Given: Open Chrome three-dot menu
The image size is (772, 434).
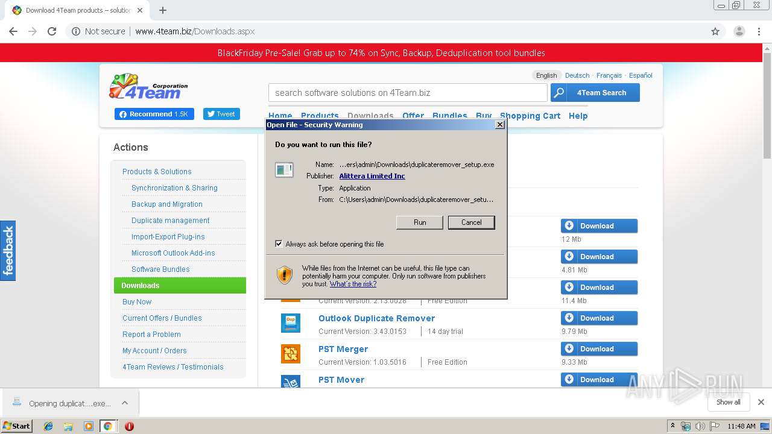Looking at the screenshot, I should coord(759,31).
